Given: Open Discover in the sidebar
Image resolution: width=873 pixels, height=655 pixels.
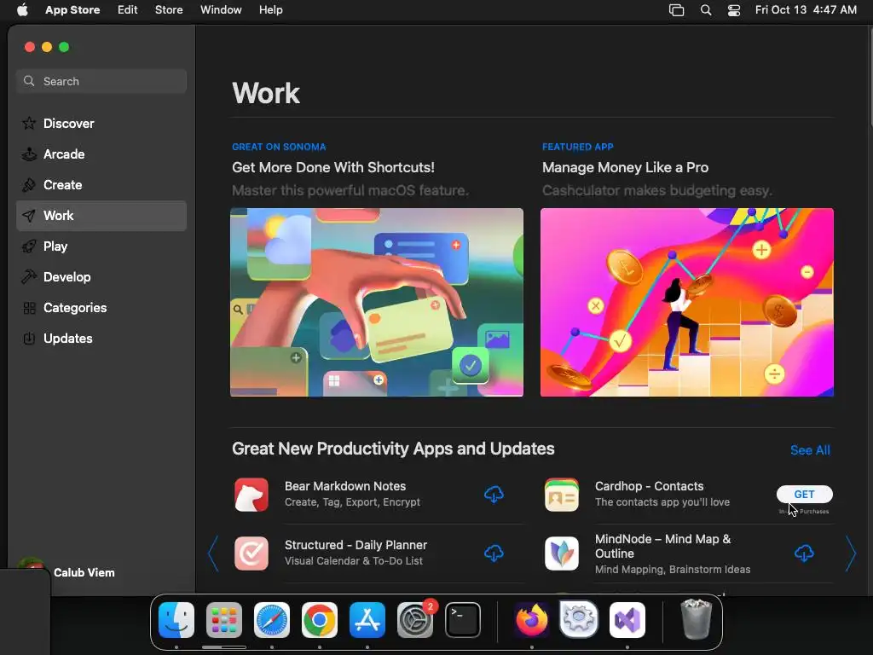Looking at the screenshot, I should point(101,123).
